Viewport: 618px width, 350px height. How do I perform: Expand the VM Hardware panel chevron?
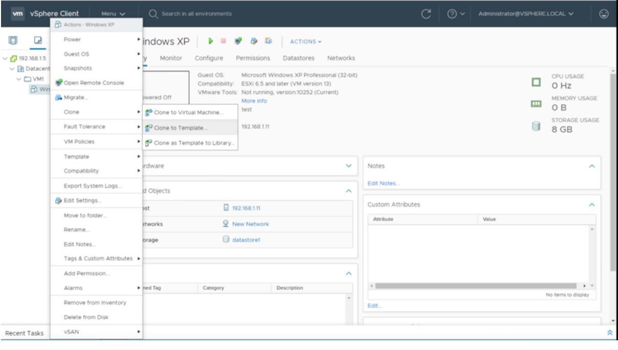349,166
